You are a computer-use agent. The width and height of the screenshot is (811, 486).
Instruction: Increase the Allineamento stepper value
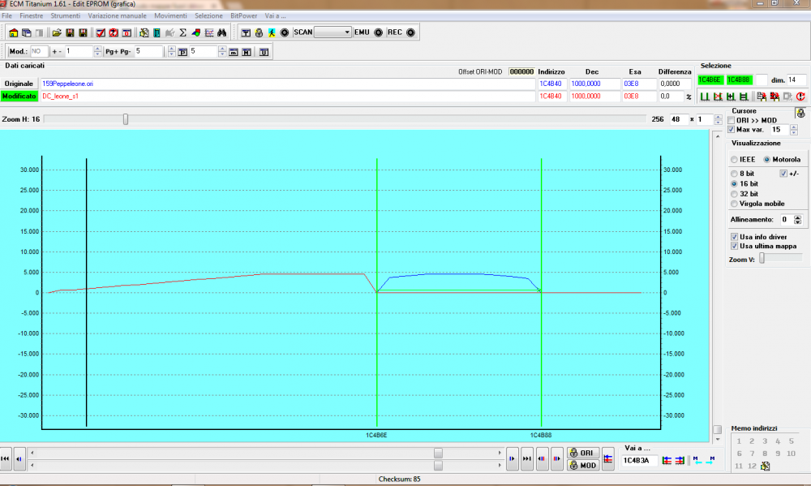(798, 217)
